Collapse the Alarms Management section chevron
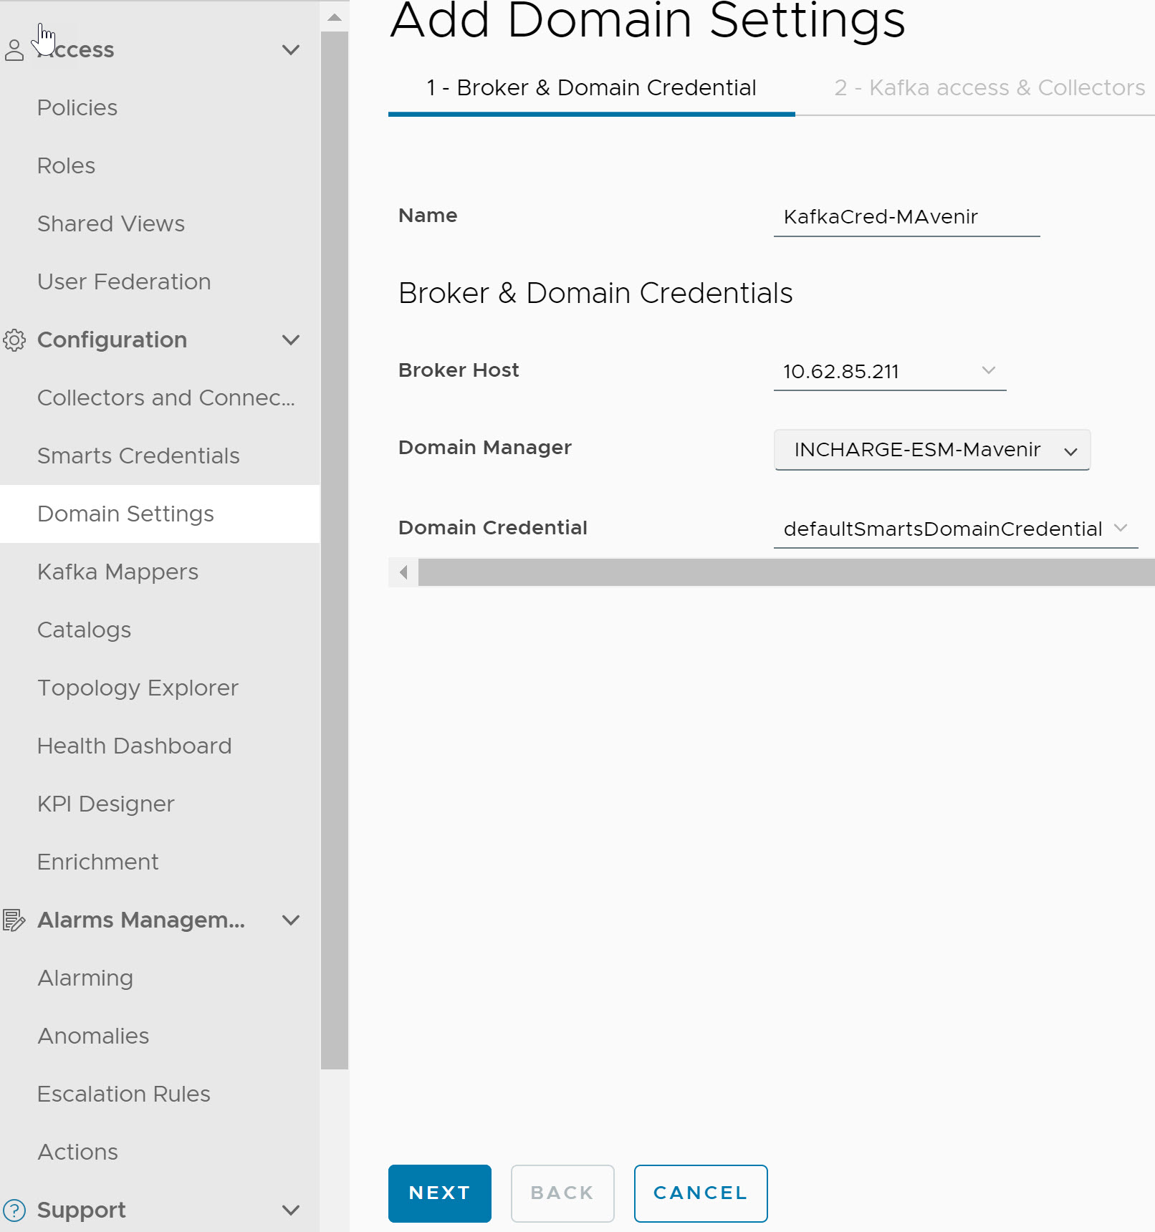Image resolution: width=1155 pixels, height=1232 pixels. 291,920
